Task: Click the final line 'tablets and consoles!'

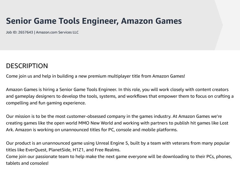Action: (x=27, y=163)
